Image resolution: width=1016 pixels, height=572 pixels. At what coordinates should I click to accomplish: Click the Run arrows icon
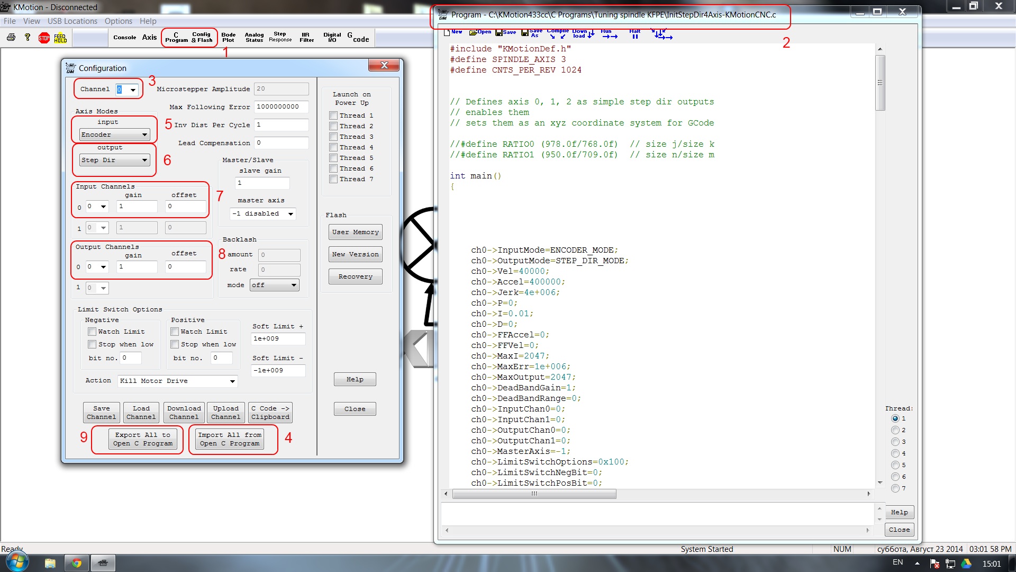click(x=609, y=34)
